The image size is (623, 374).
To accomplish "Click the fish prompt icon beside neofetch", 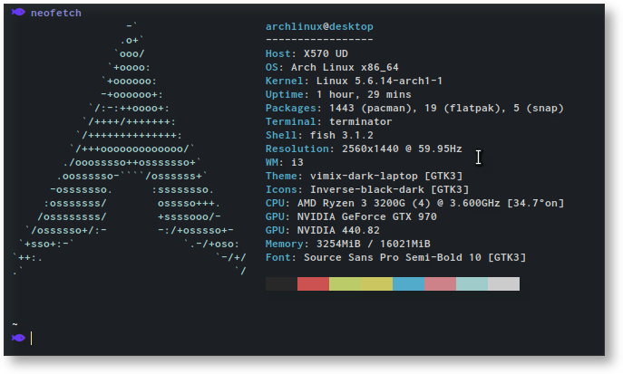I will [18, 13].
